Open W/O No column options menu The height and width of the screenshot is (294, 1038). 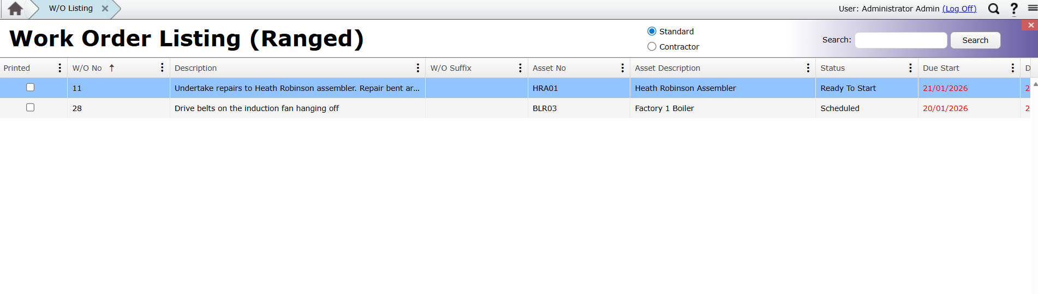point(162,68)
